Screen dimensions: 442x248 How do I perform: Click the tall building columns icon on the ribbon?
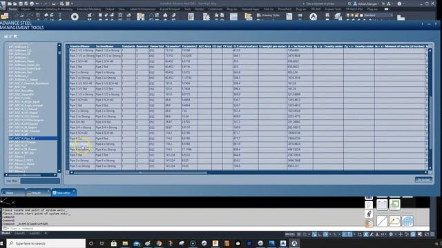tap(140, 17)
